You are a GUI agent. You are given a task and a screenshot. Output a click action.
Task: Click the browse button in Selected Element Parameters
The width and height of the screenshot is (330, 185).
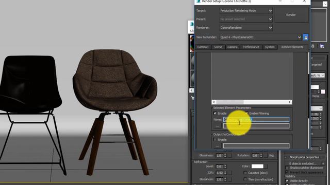[217, 126]
